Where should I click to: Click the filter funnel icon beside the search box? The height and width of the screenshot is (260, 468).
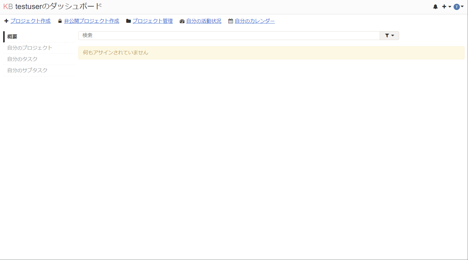(x=387, y=35)
